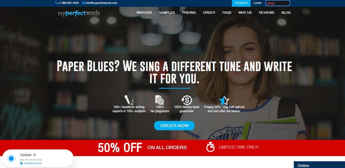Open the WRITERS menu item
This screenshot has height=168, width=345.
[x=144, y=12]
